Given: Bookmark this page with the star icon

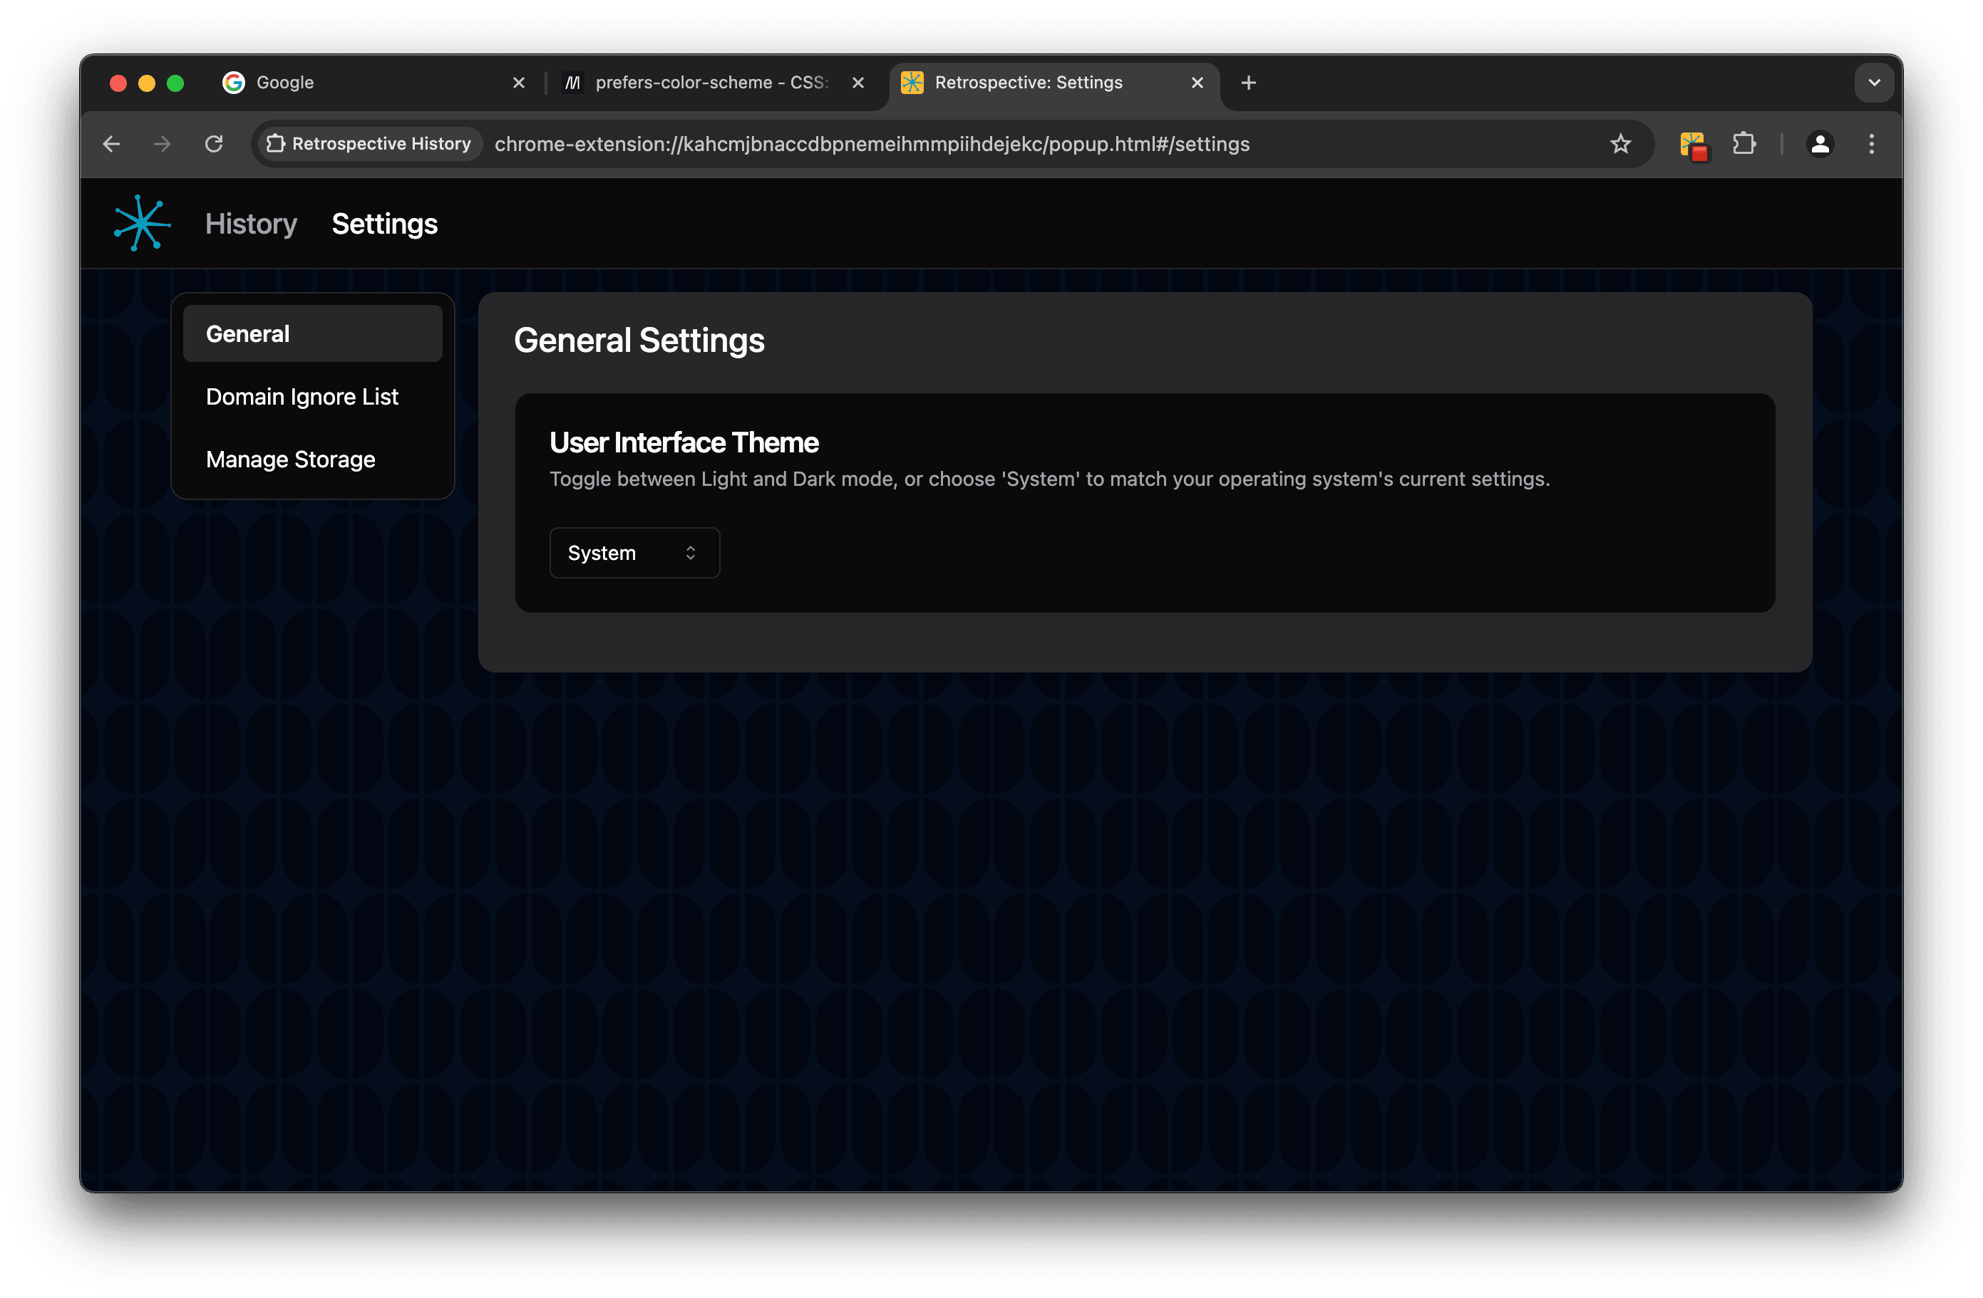Looking at the screenshot, I should 1619,144.
